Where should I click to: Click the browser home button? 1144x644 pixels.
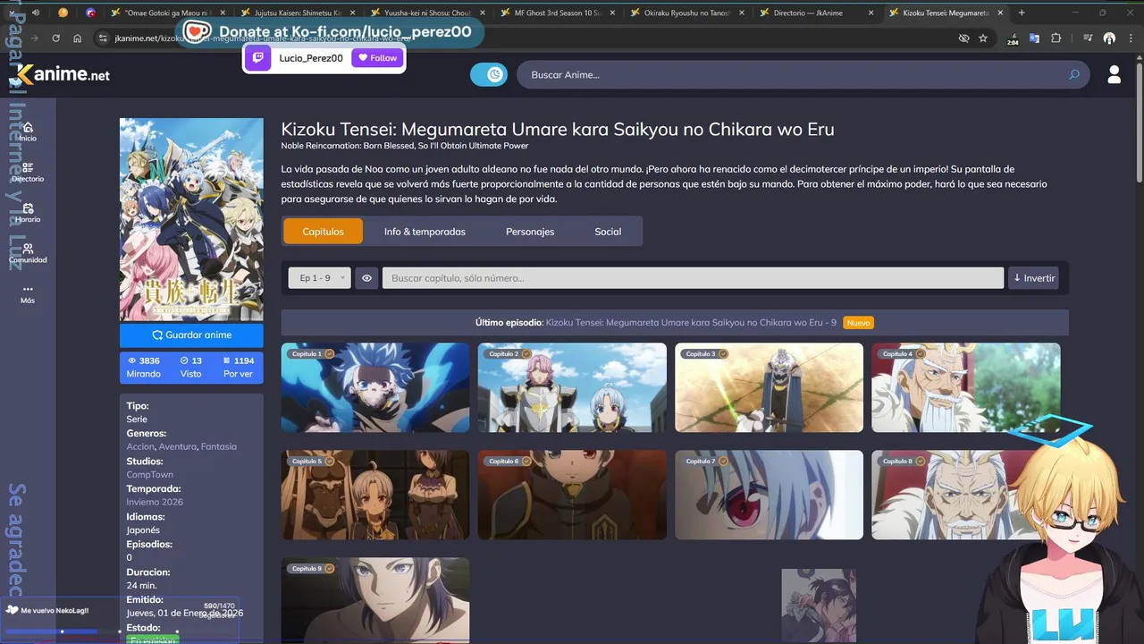(x=78, y=38)
